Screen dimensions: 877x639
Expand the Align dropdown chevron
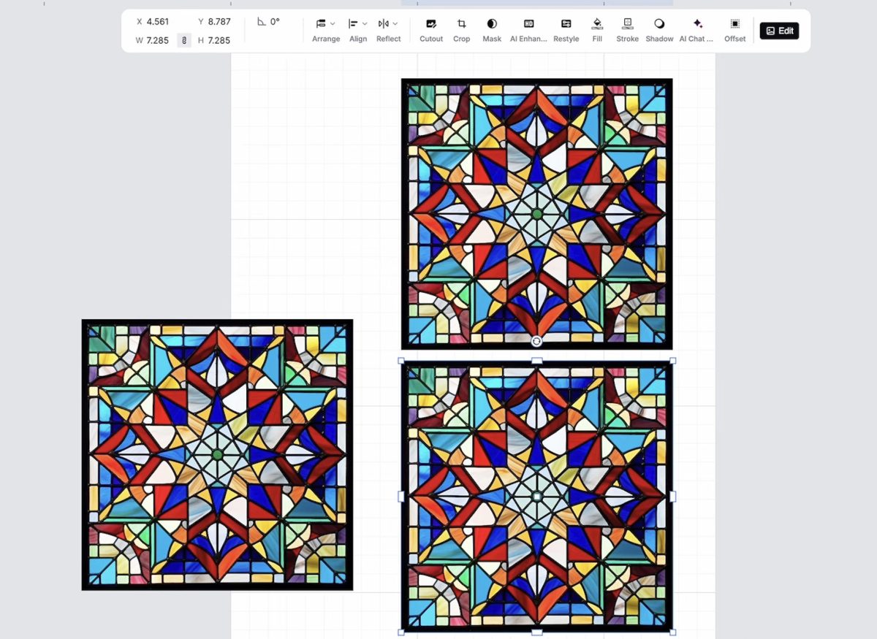pos(365,24)
